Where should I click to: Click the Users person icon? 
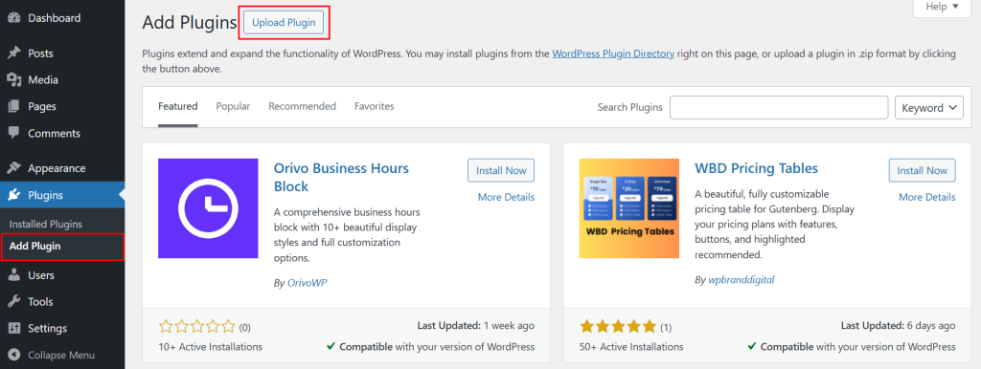pos(14,275)
